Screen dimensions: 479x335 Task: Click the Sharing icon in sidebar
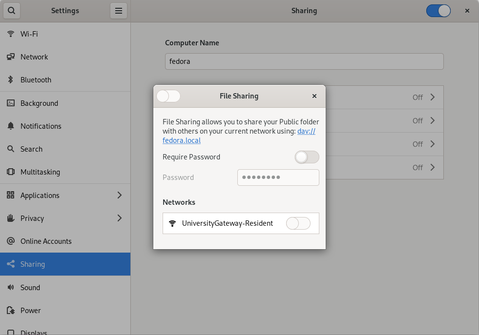[x=11, y=264]
